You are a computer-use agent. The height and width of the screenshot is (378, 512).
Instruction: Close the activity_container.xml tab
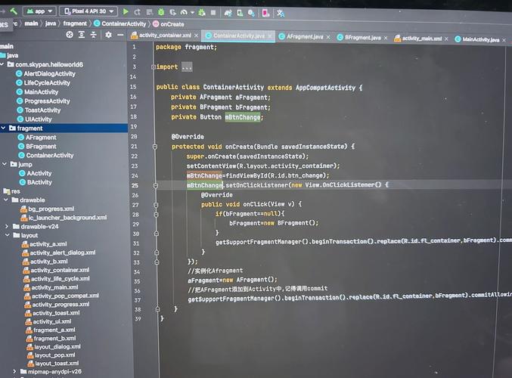(196, 36)
